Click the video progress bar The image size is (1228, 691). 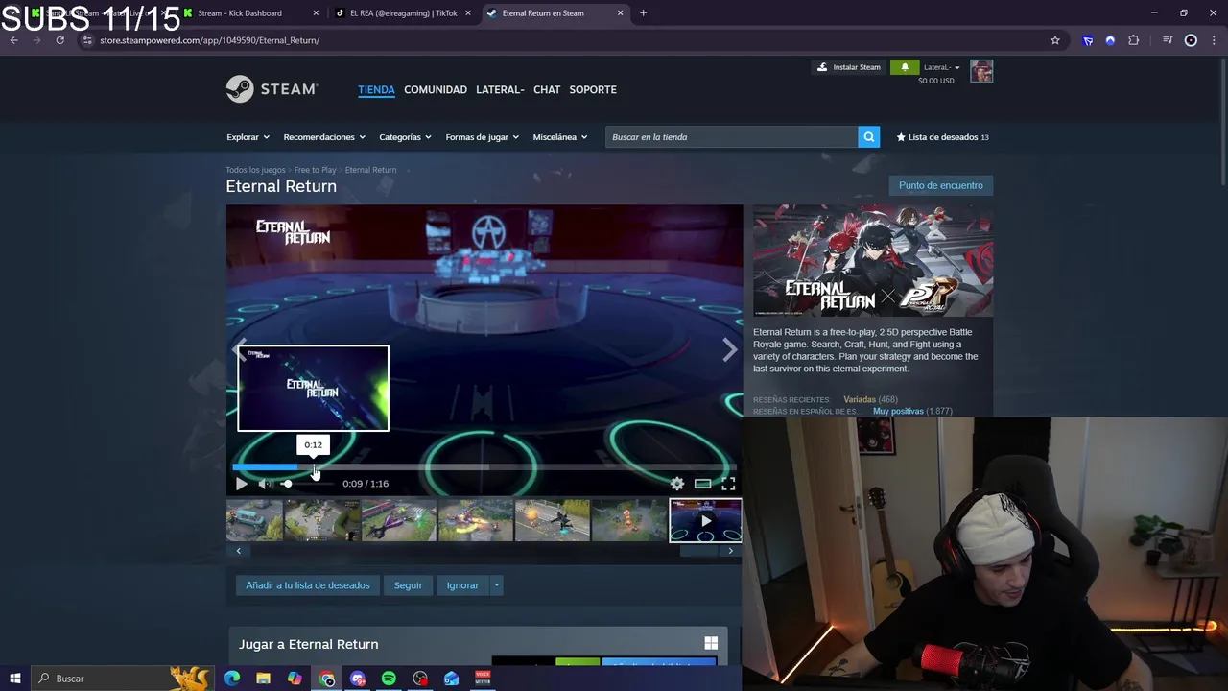[484, 467]
